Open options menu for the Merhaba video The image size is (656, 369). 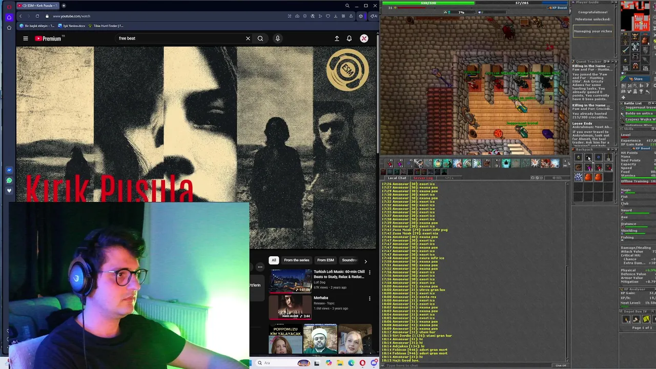(x=370, y=298)
